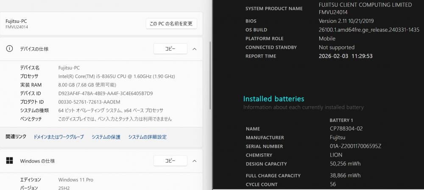Image resolution: width=424 pixels, height=190 pixels.
Task: Open the system protection link
Action: (106, 137)
